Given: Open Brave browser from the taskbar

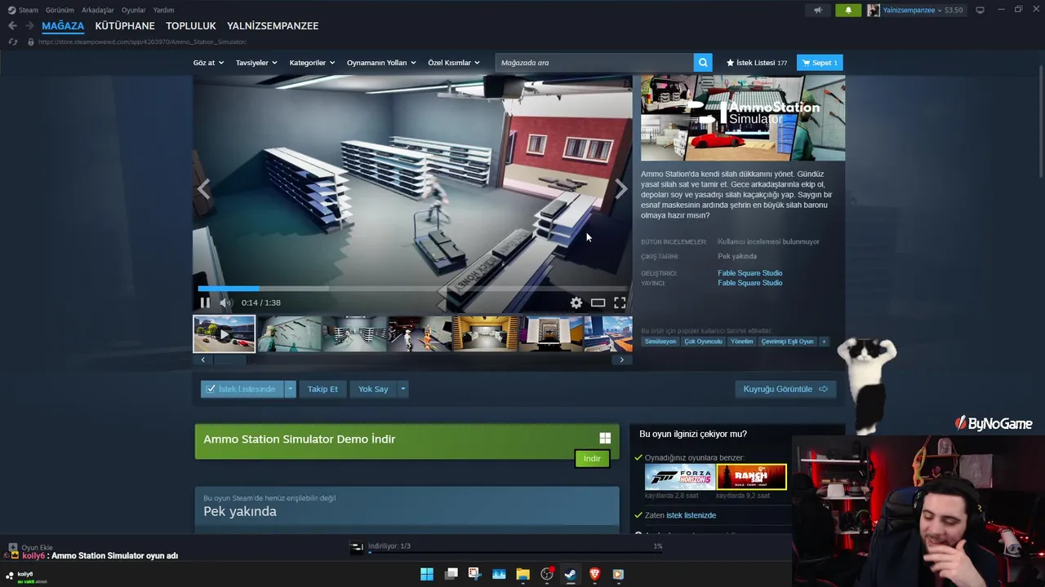Looking at the screenshot, I should click(594, 574).
